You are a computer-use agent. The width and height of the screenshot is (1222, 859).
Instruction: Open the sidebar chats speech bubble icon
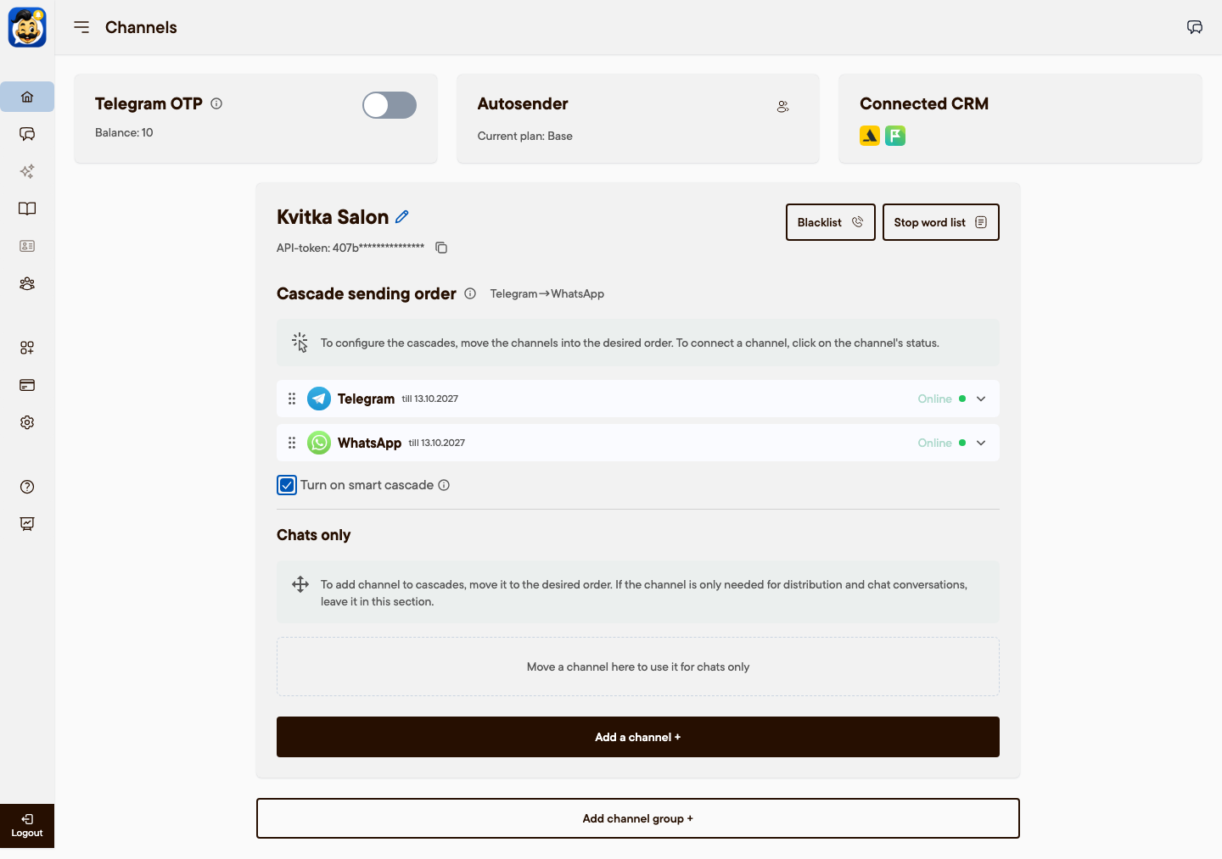(x=27, y=134)
